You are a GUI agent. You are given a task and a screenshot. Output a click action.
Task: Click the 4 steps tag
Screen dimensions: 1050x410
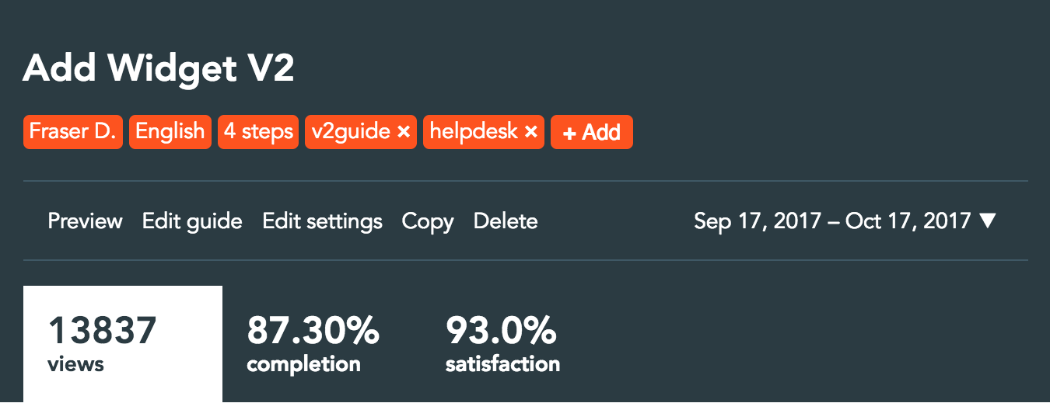[258, 132]
